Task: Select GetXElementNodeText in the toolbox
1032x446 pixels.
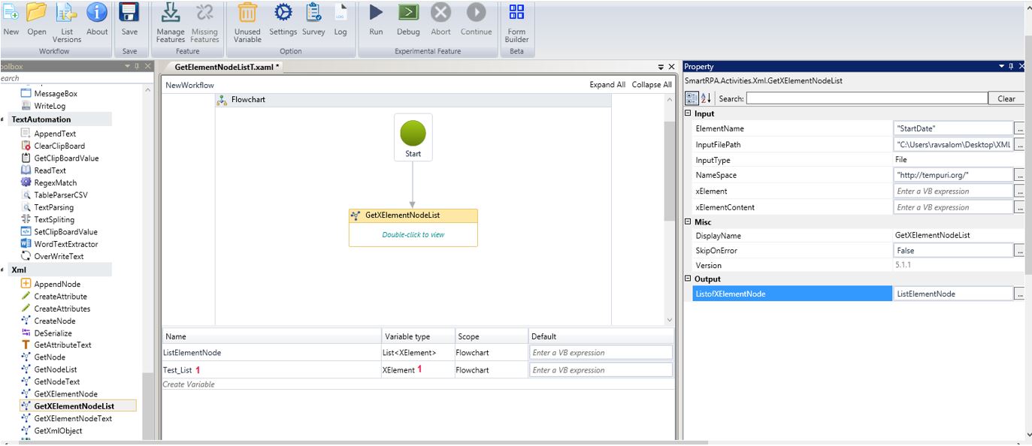Action: click(72, 418)
